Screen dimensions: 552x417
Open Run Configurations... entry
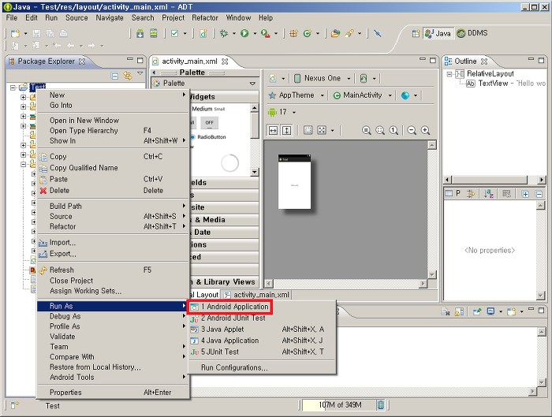pos(234,368)
